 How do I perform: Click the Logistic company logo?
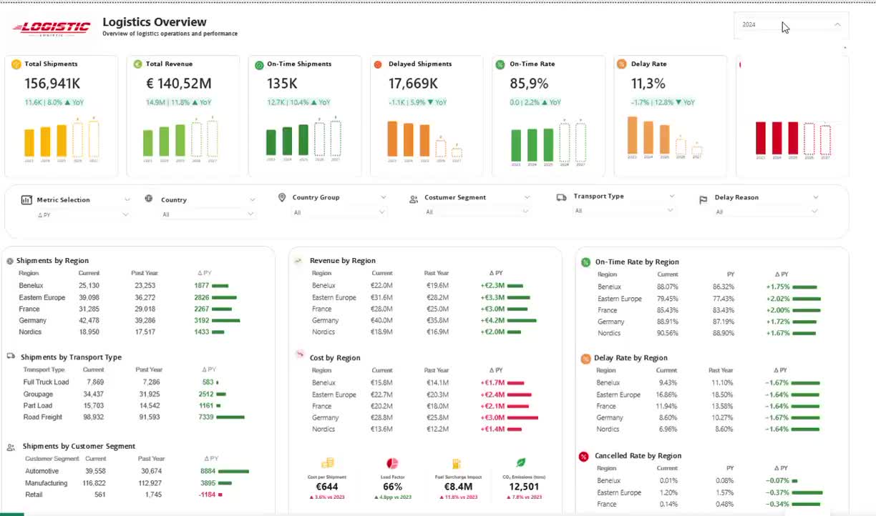pos(52,28)
